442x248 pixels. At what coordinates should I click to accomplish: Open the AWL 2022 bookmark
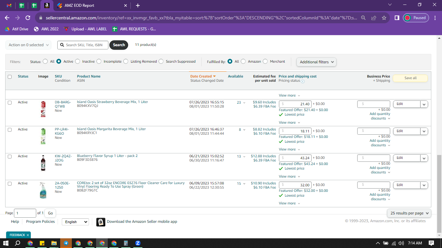pos(46,29)
